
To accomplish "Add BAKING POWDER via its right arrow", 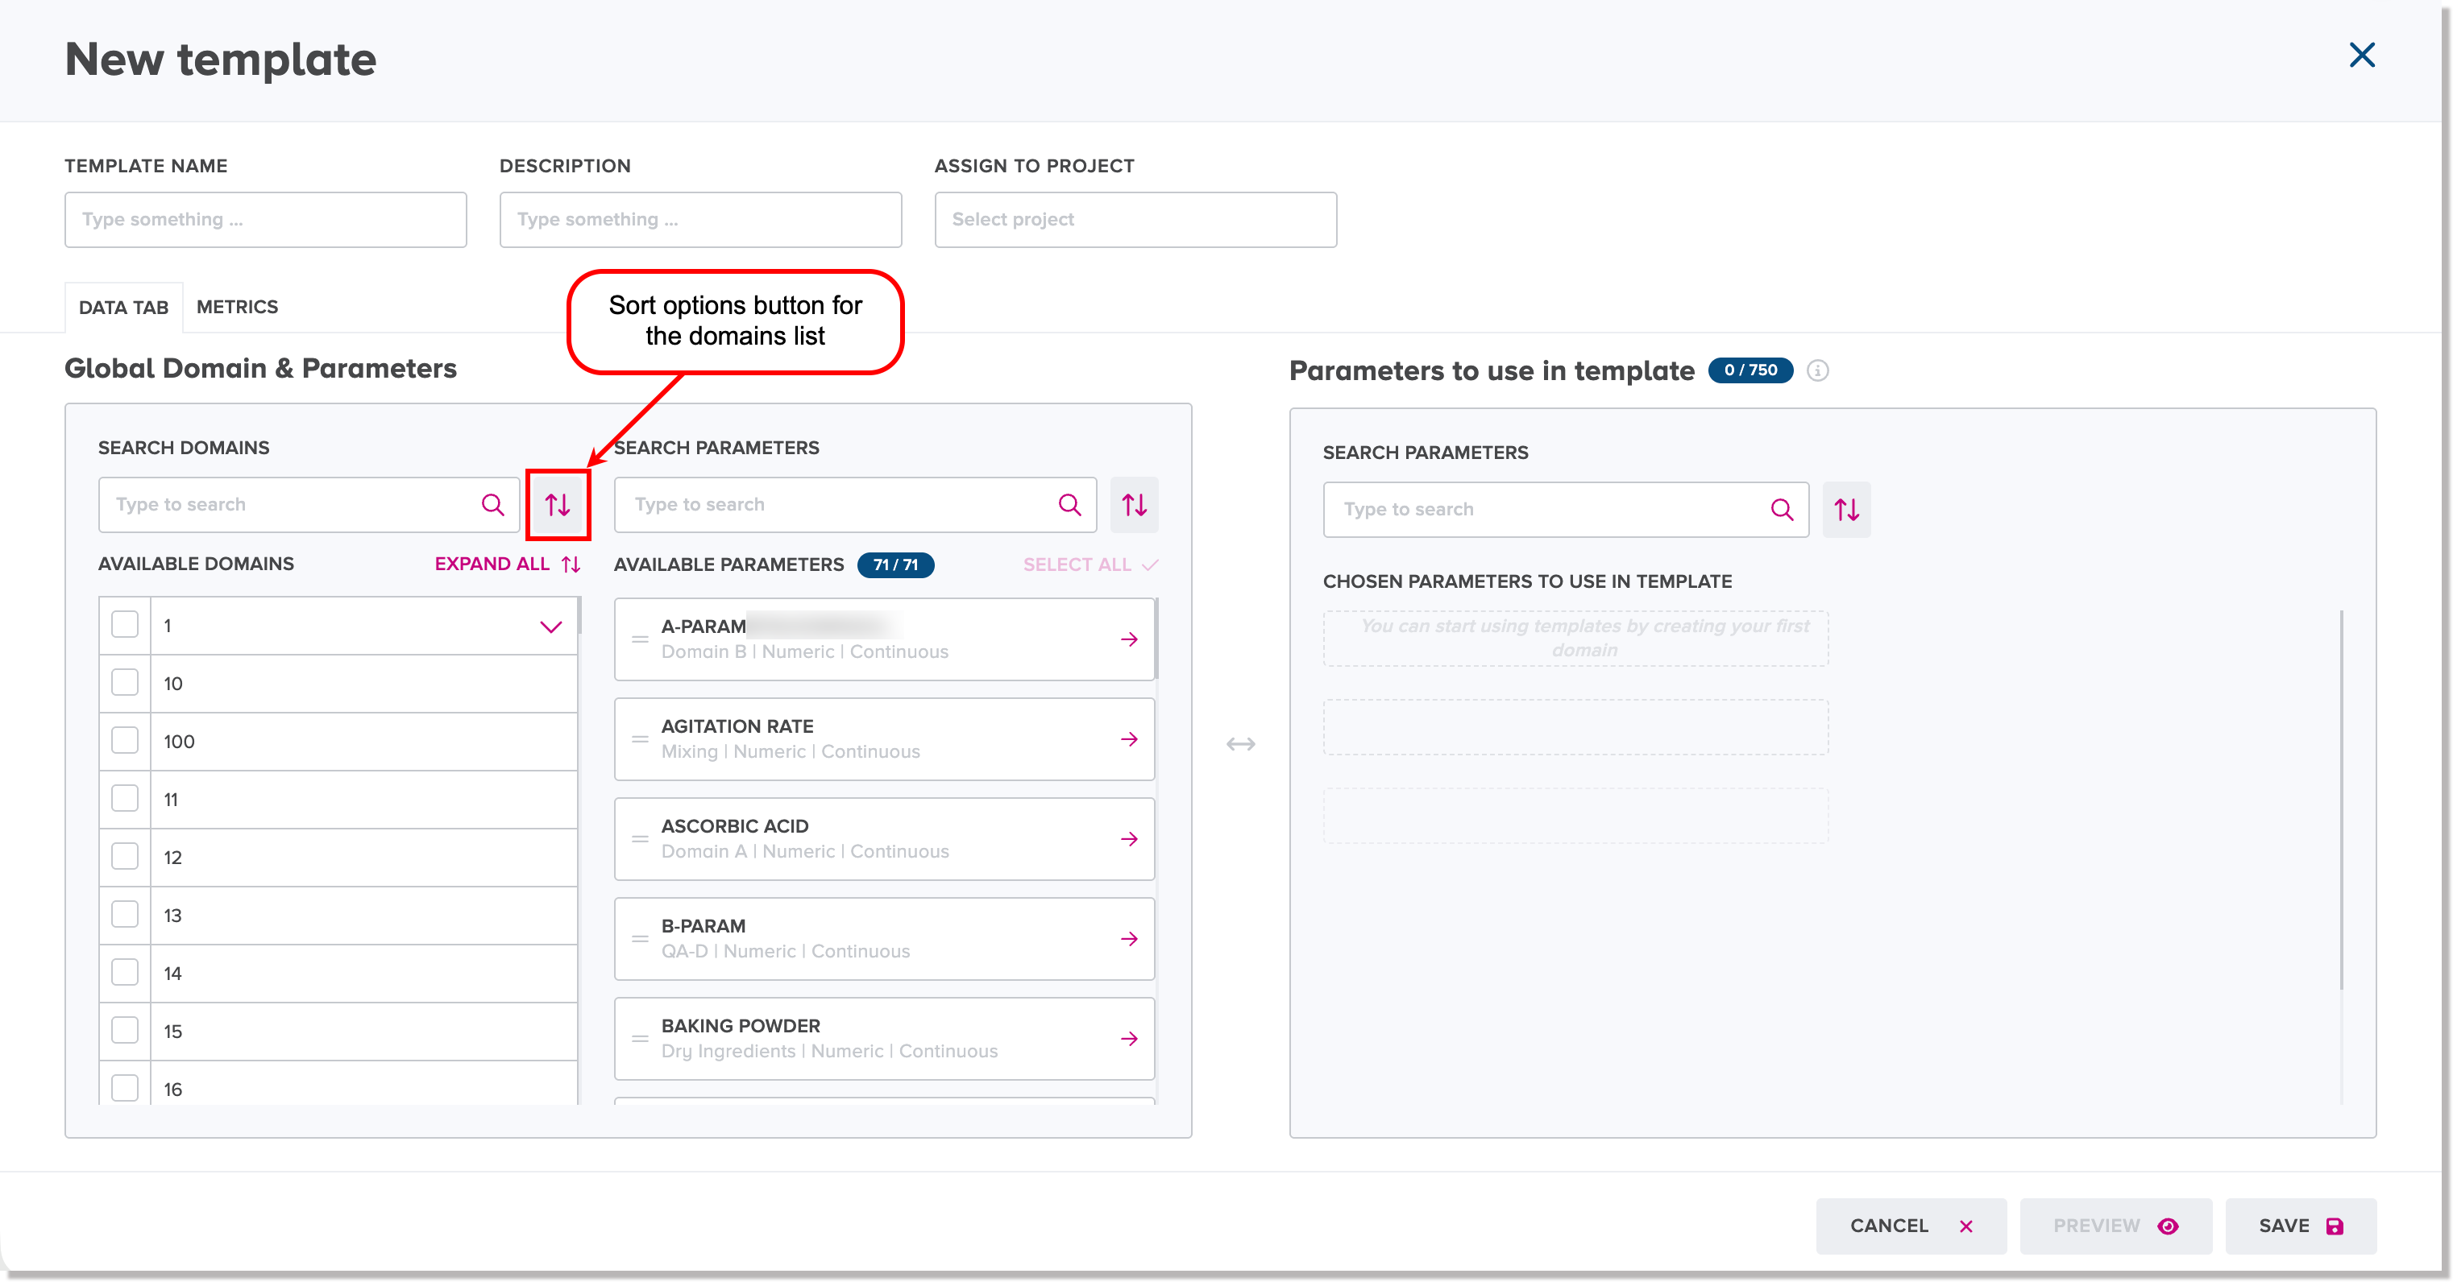I will coord(1129,1038).
